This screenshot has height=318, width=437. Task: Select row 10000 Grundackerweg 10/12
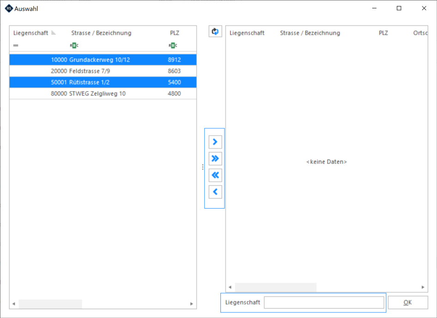(103, 60)
